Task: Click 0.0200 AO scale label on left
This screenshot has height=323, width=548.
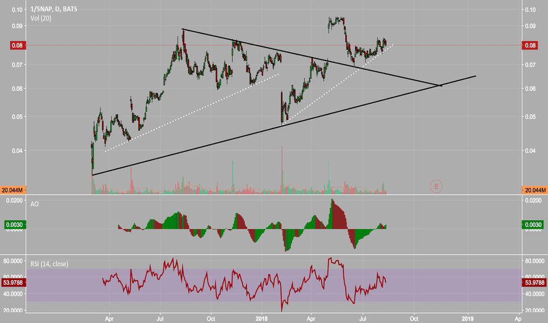Action: (15, 200)
